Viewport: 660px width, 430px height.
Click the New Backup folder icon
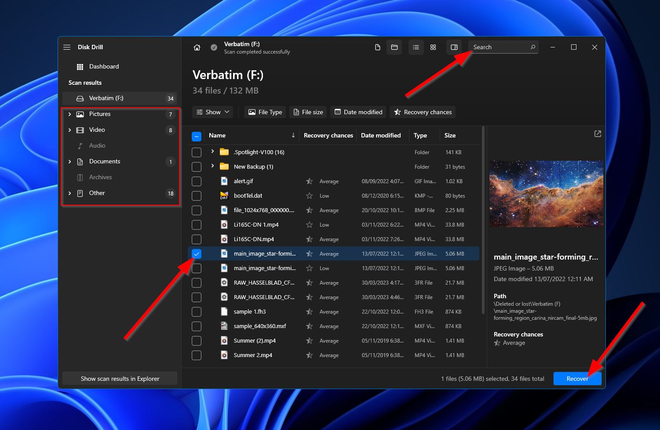tap(224, 166)
